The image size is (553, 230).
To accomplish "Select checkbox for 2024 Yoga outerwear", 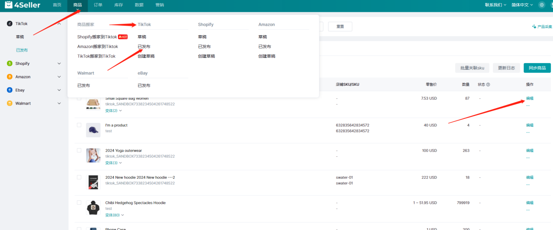I will tap(79, 150).
